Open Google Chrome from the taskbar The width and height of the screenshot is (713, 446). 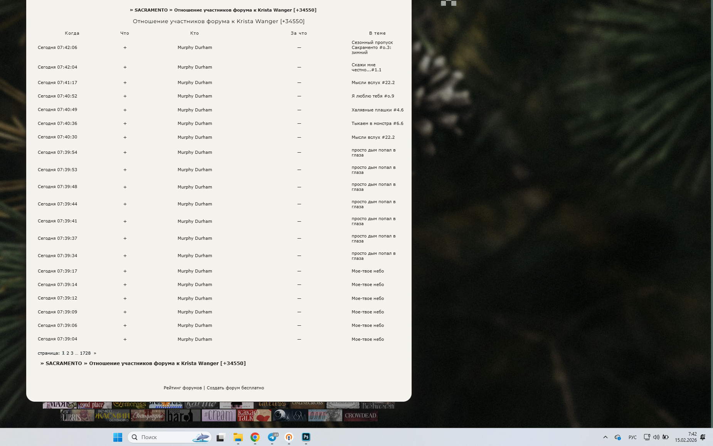pyautogui.click(x=255, y=437)
